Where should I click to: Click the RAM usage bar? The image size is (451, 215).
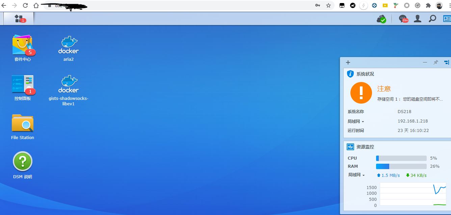[401, 166]
